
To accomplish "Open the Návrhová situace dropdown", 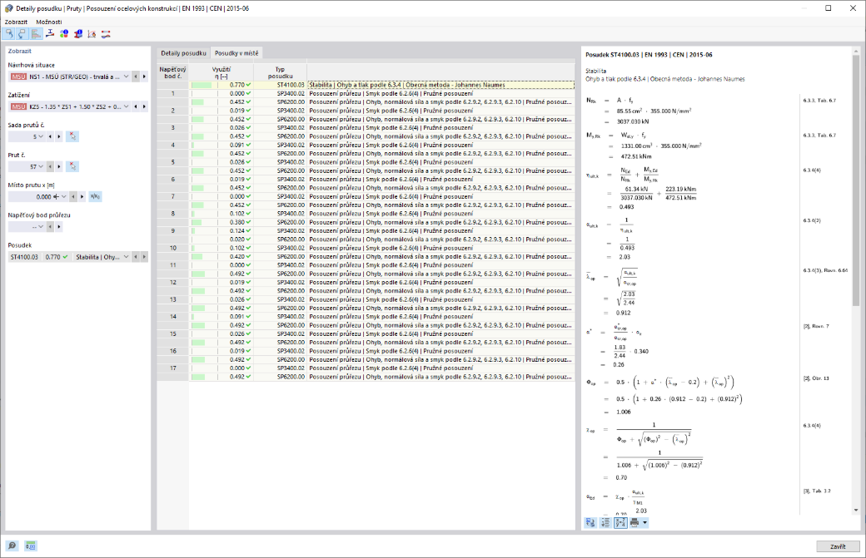I will point(127,77).
